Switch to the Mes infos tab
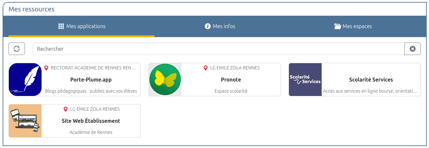 pos(224,26)
